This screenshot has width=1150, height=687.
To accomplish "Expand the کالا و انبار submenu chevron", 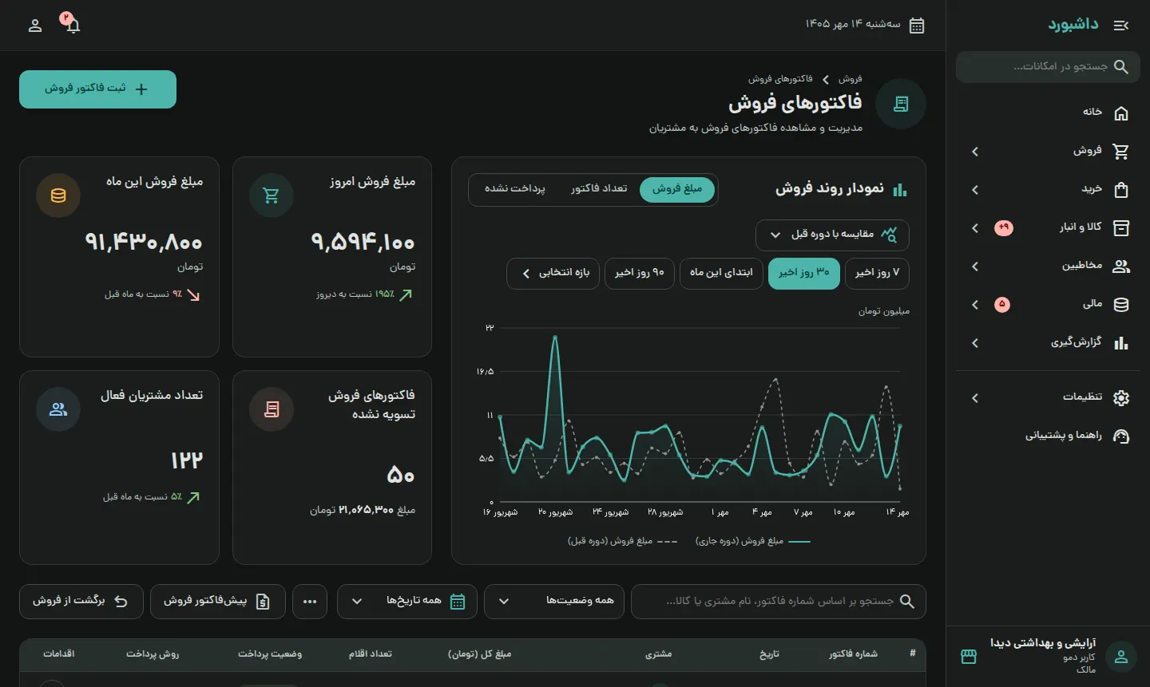I will pos(975,228).
